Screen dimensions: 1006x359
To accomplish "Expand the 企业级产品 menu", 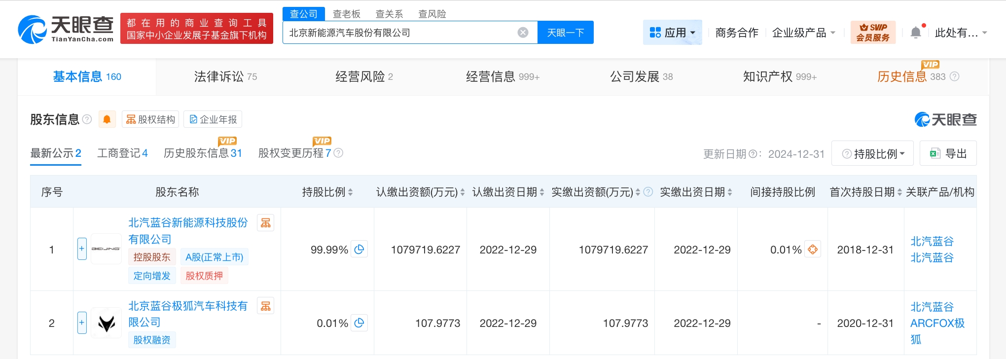I will tap(803, 33).
